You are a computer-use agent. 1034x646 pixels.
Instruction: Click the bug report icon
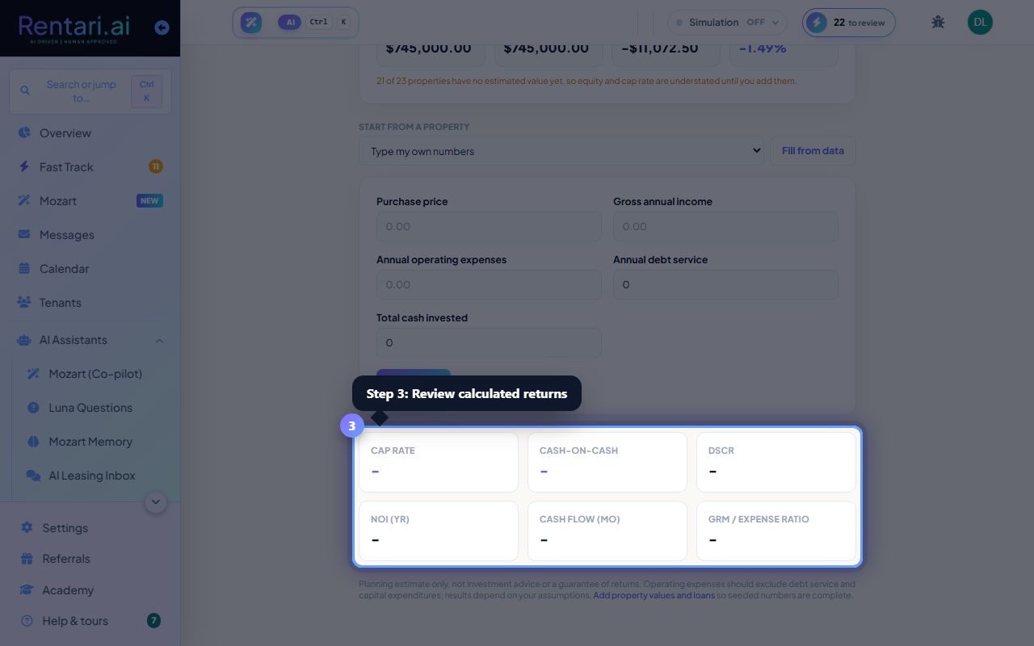click(x=938, y=23)
